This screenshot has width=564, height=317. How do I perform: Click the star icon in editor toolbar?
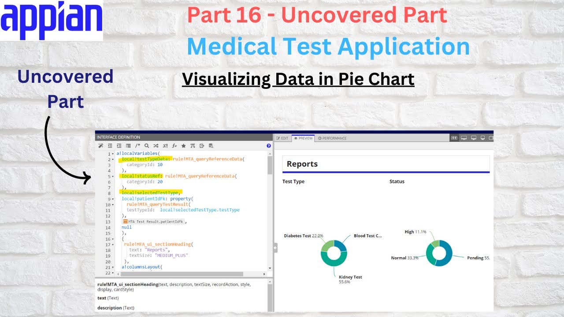pyautogui.click(x=183, y=146)
